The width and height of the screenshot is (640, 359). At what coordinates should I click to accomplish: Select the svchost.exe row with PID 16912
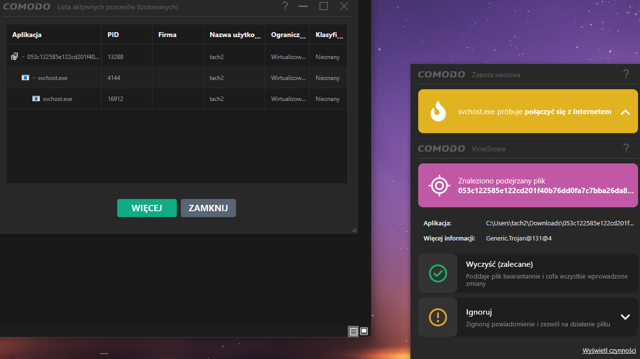coord(176,99)
